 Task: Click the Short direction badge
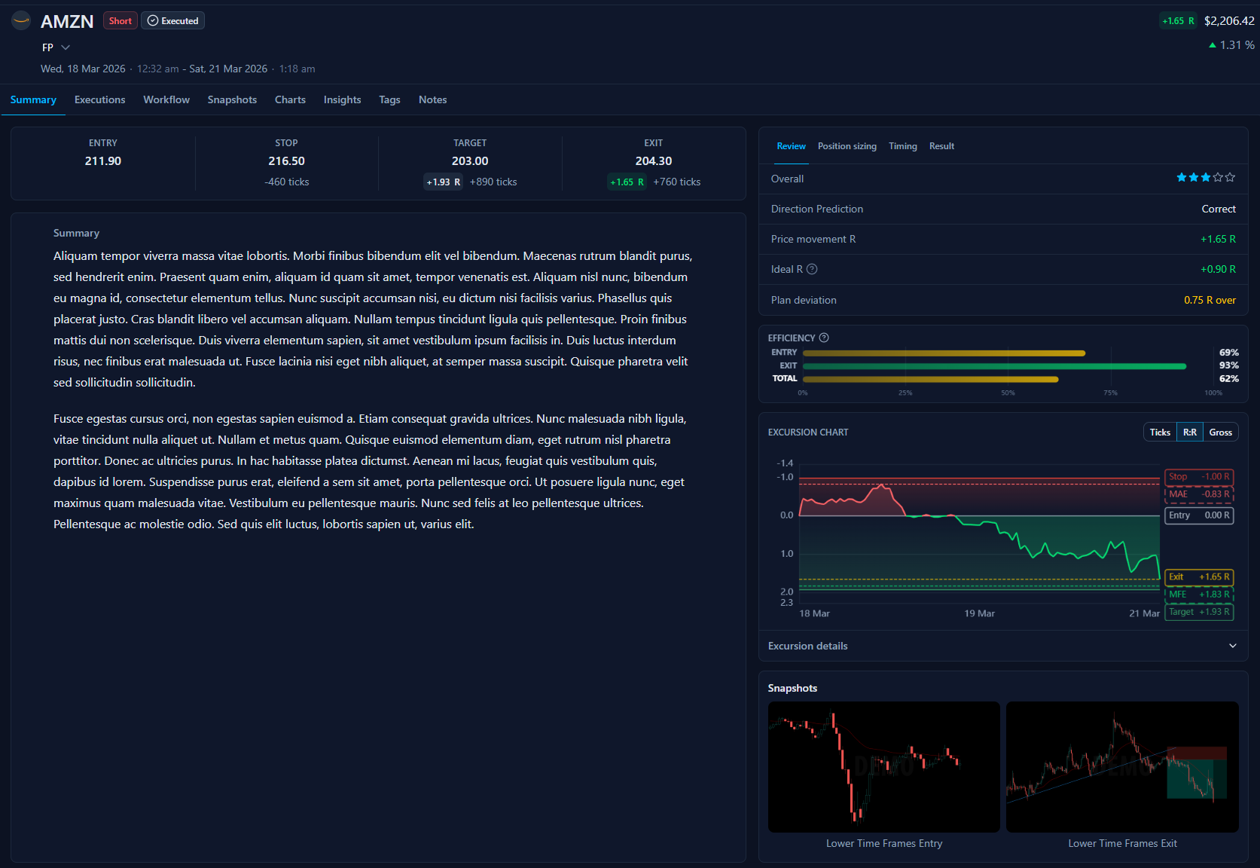pos(121,21)
